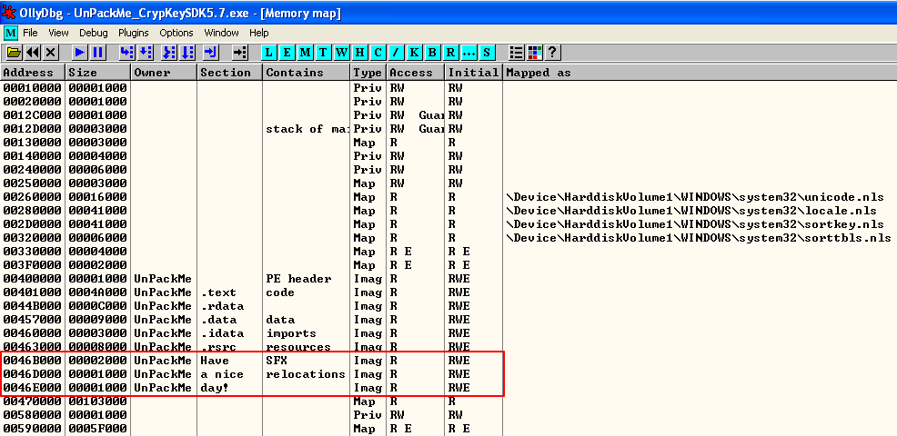Pause execution with pause icon
The width and height of the screenshot is (897, 436).
98,53
